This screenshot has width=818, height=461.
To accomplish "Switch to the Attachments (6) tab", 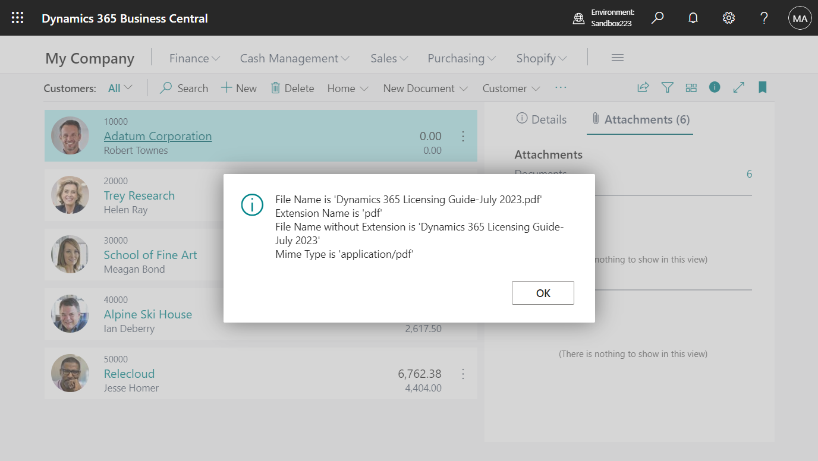I will point(640,119).
